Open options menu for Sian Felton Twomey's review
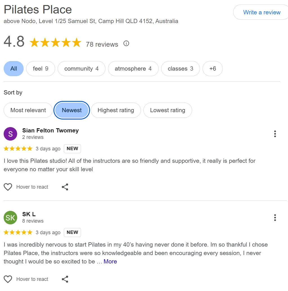 (x=275, y=134)
